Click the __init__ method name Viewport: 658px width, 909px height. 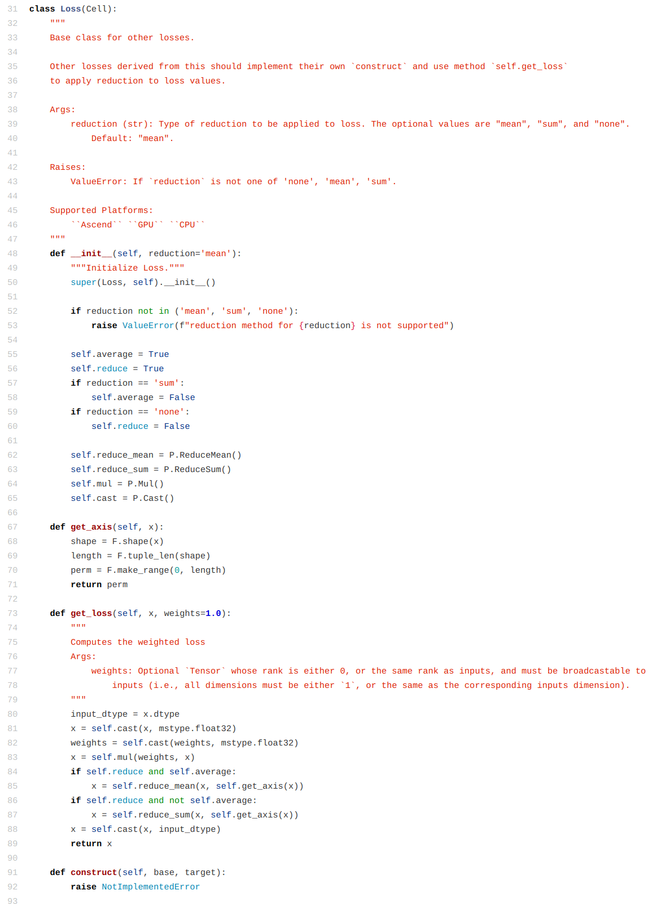[x=92, y=254]
